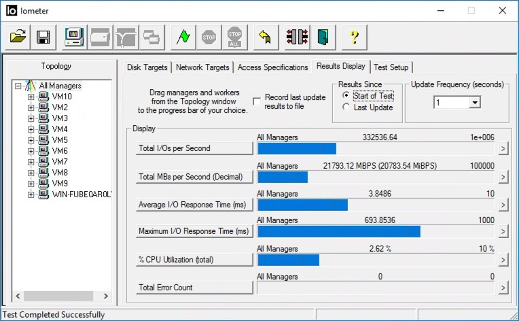
Task: Exit Iometer via door icon
Action: (323, 37)
